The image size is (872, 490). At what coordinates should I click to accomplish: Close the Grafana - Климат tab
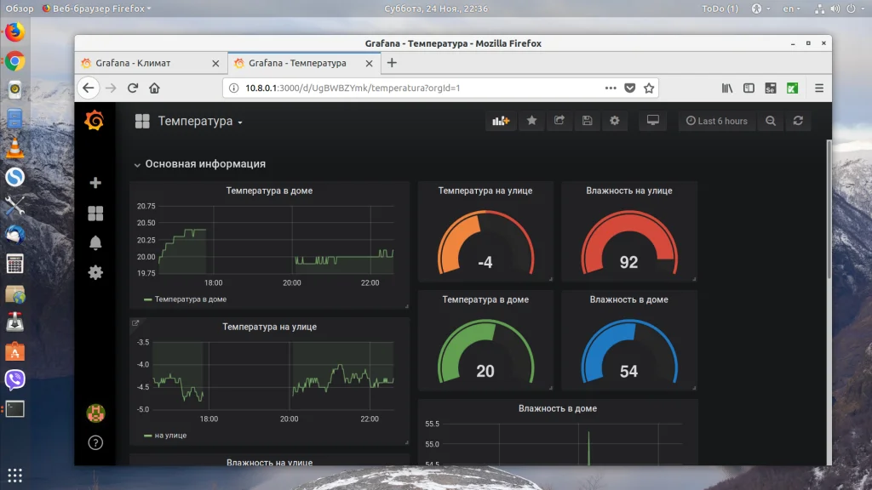215,63
